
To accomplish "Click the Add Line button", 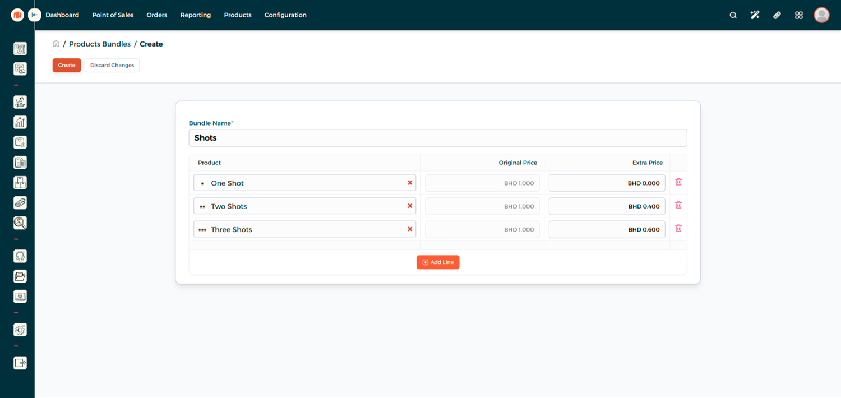I will (x=438, y=262).
